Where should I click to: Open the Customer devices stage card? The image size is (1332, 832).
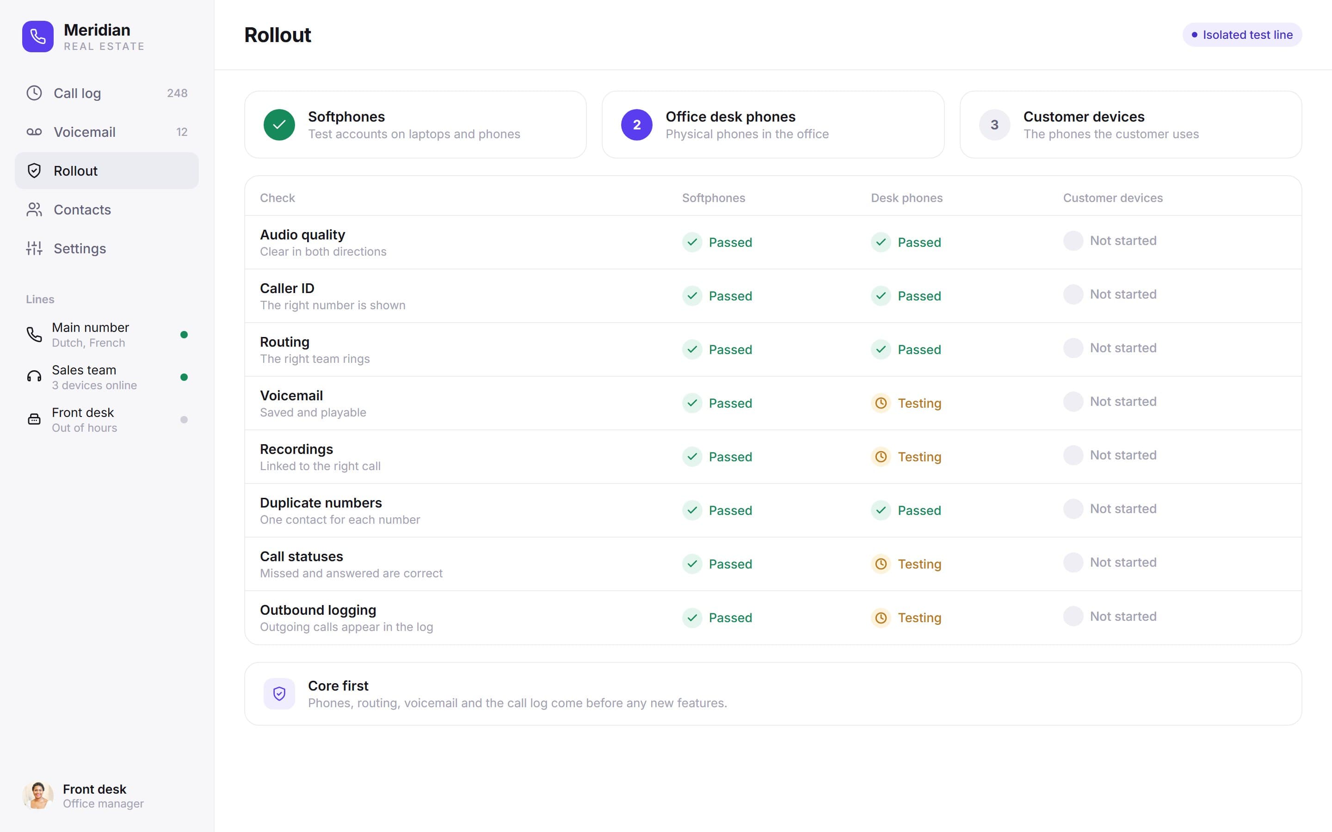1131,125
